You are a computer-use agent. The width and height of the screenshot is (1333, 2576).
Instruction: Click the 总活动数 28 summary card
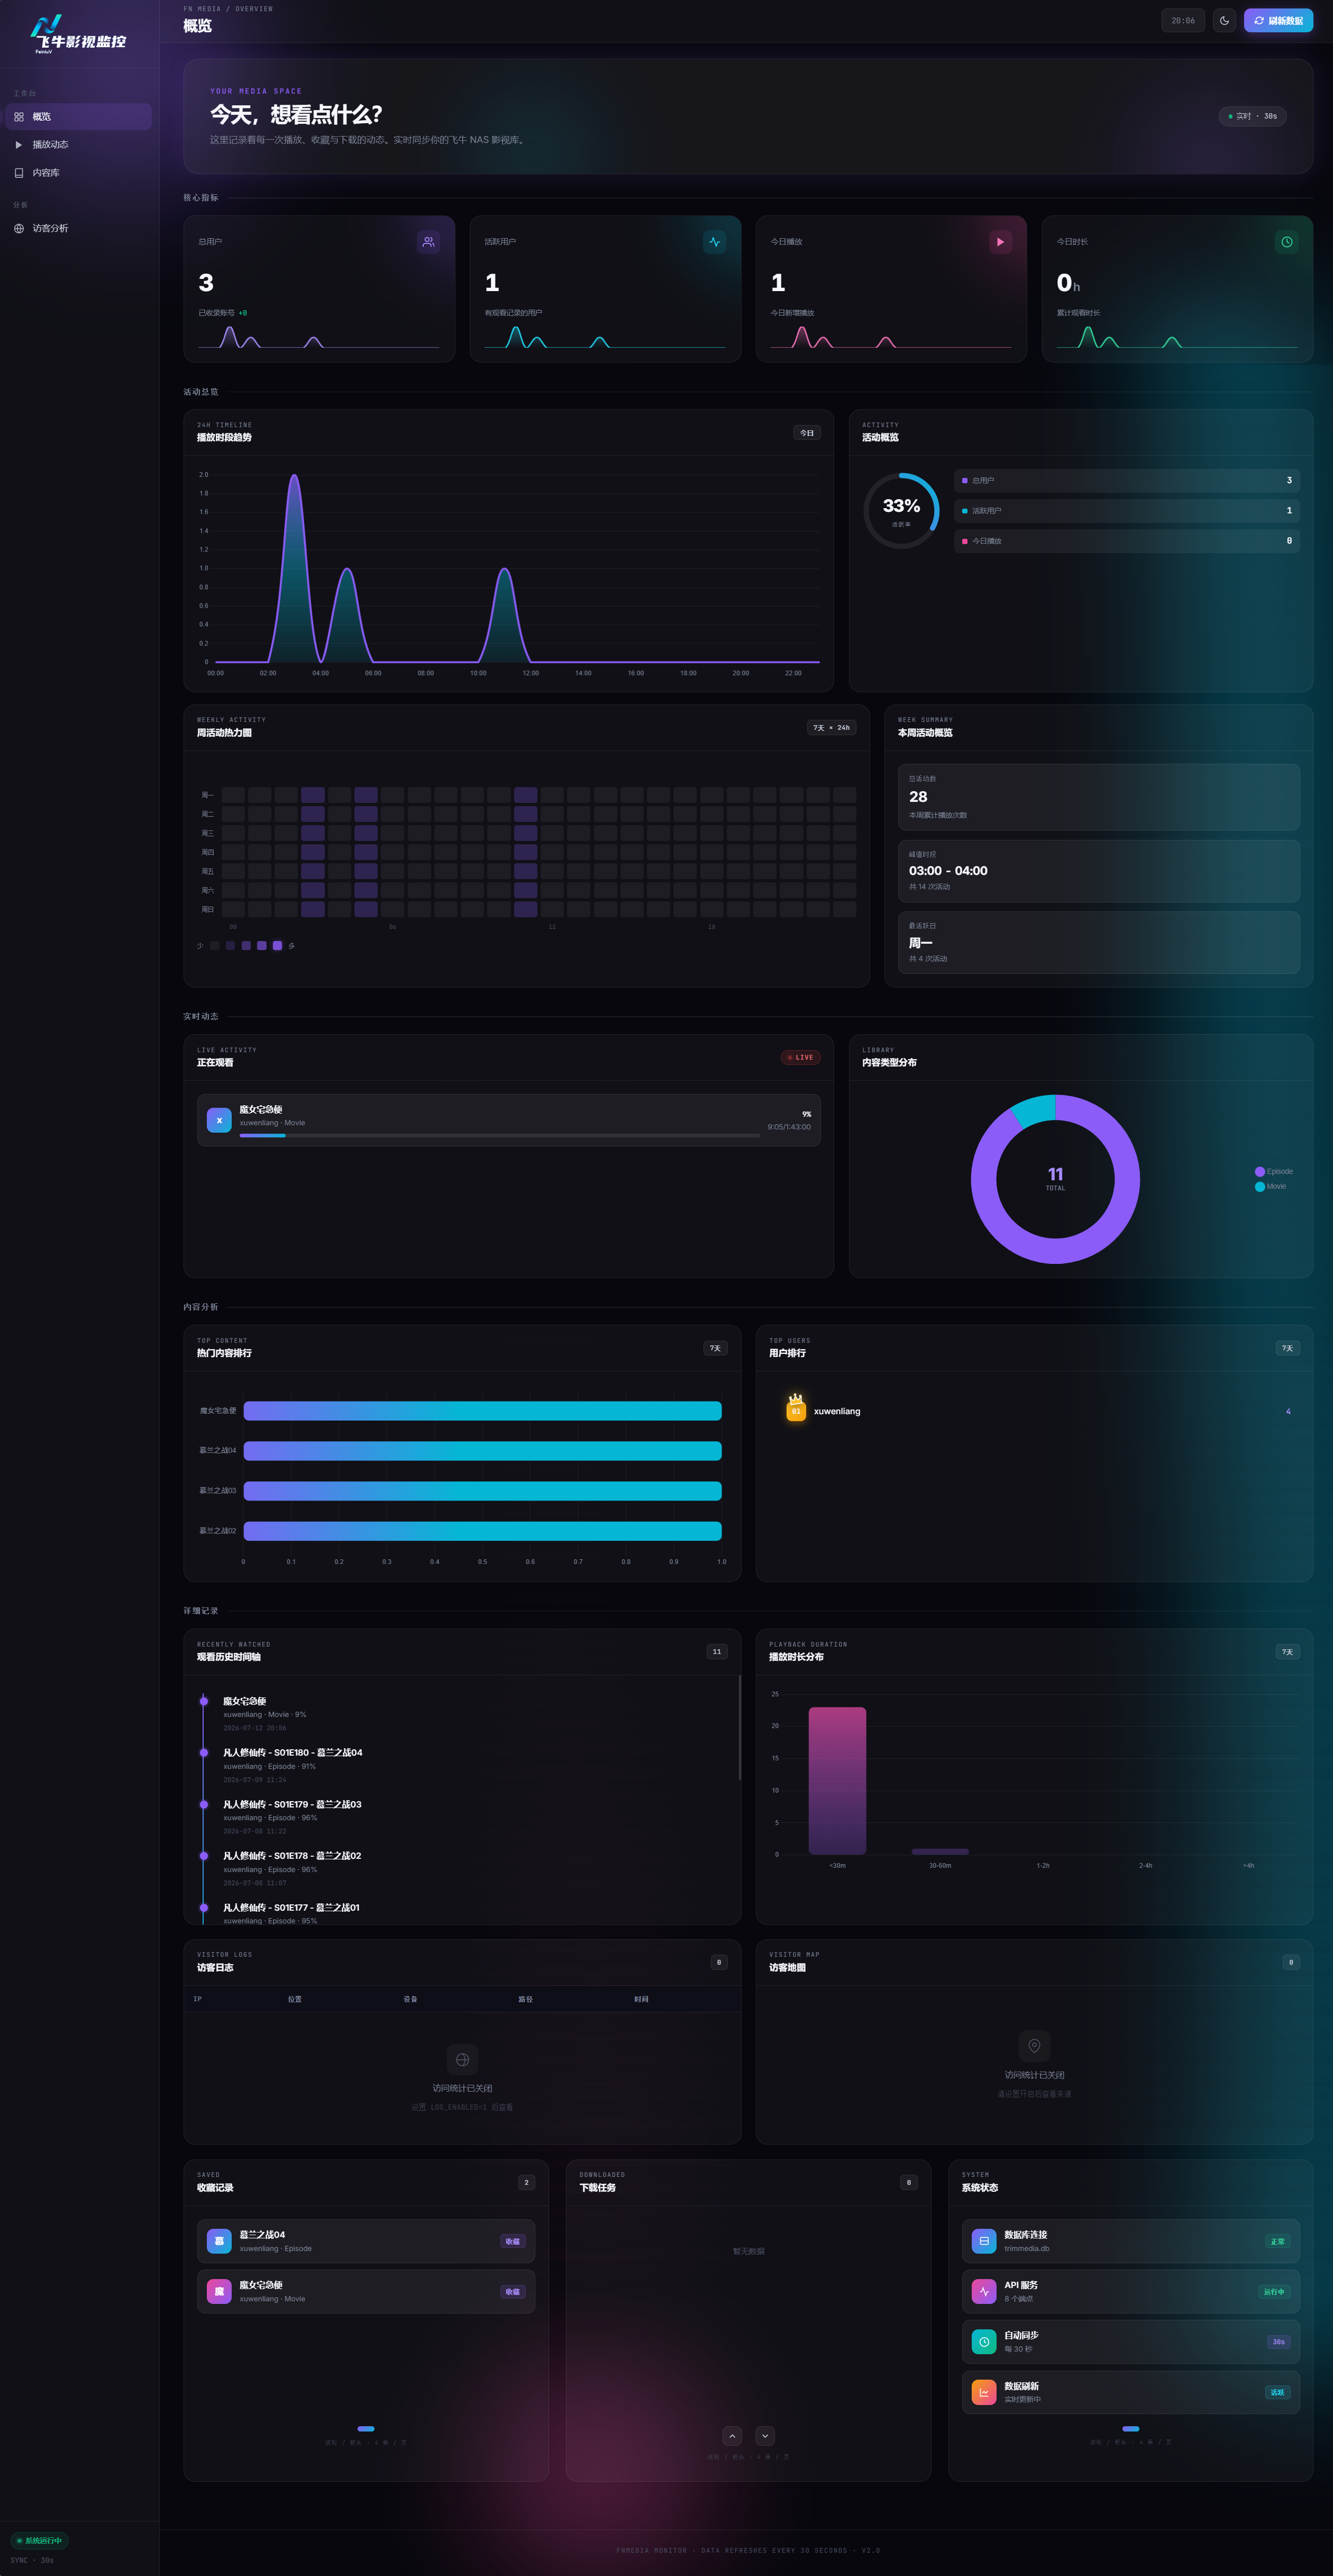(1098, 796)
